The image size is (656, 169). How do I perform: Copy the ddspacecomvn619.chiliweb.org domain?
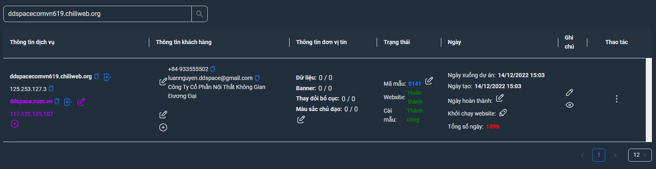[x=97, y=76]
